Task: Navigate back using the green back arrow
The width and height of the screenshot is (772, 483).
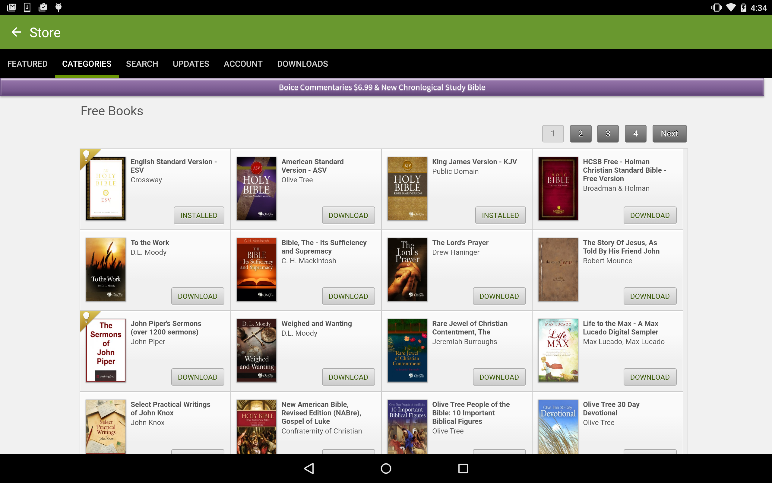Action: (x=16, y=32)
